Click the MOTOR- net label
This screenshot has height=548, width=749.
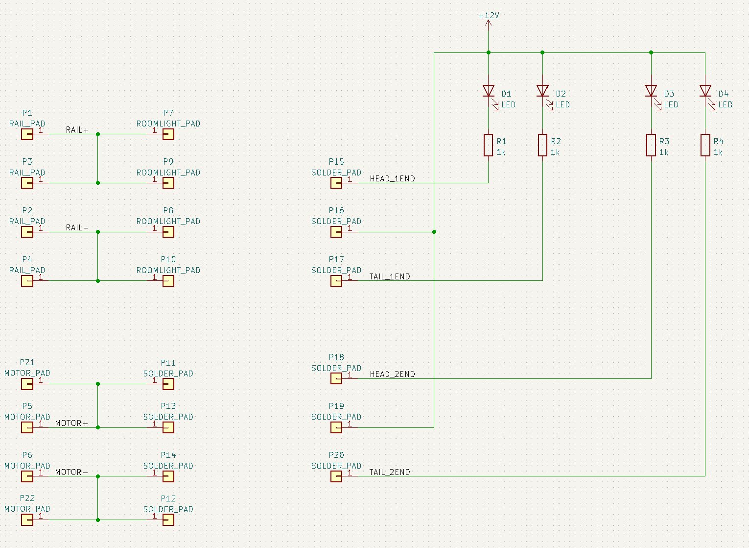71,472
